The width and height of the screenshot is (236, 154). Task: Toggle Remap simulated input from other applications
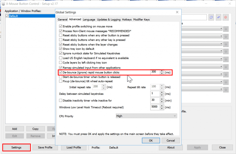(x=61, y=68)
